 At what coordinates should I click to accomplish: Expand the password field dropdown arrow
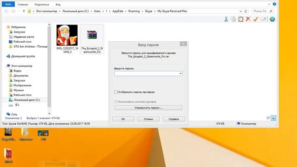click(x=181, y=73)
